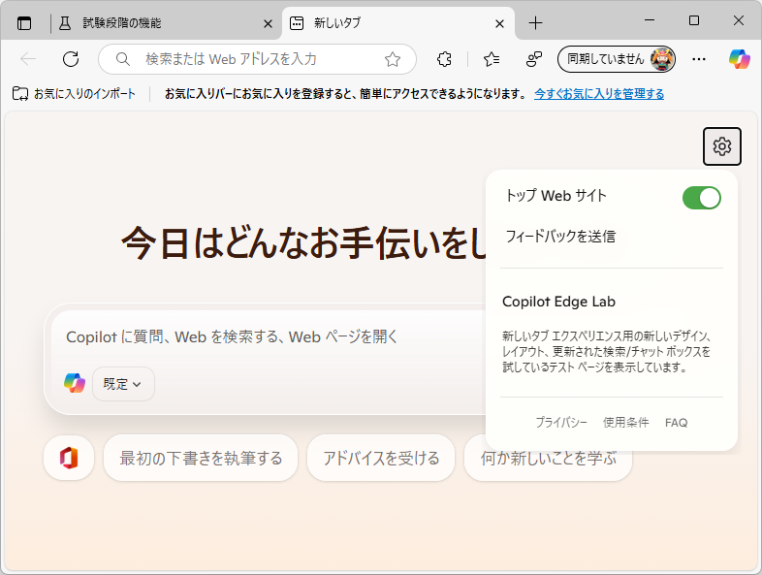
Task: Open the Settings and more ellipsis menu
Action: tap(699, 59)
